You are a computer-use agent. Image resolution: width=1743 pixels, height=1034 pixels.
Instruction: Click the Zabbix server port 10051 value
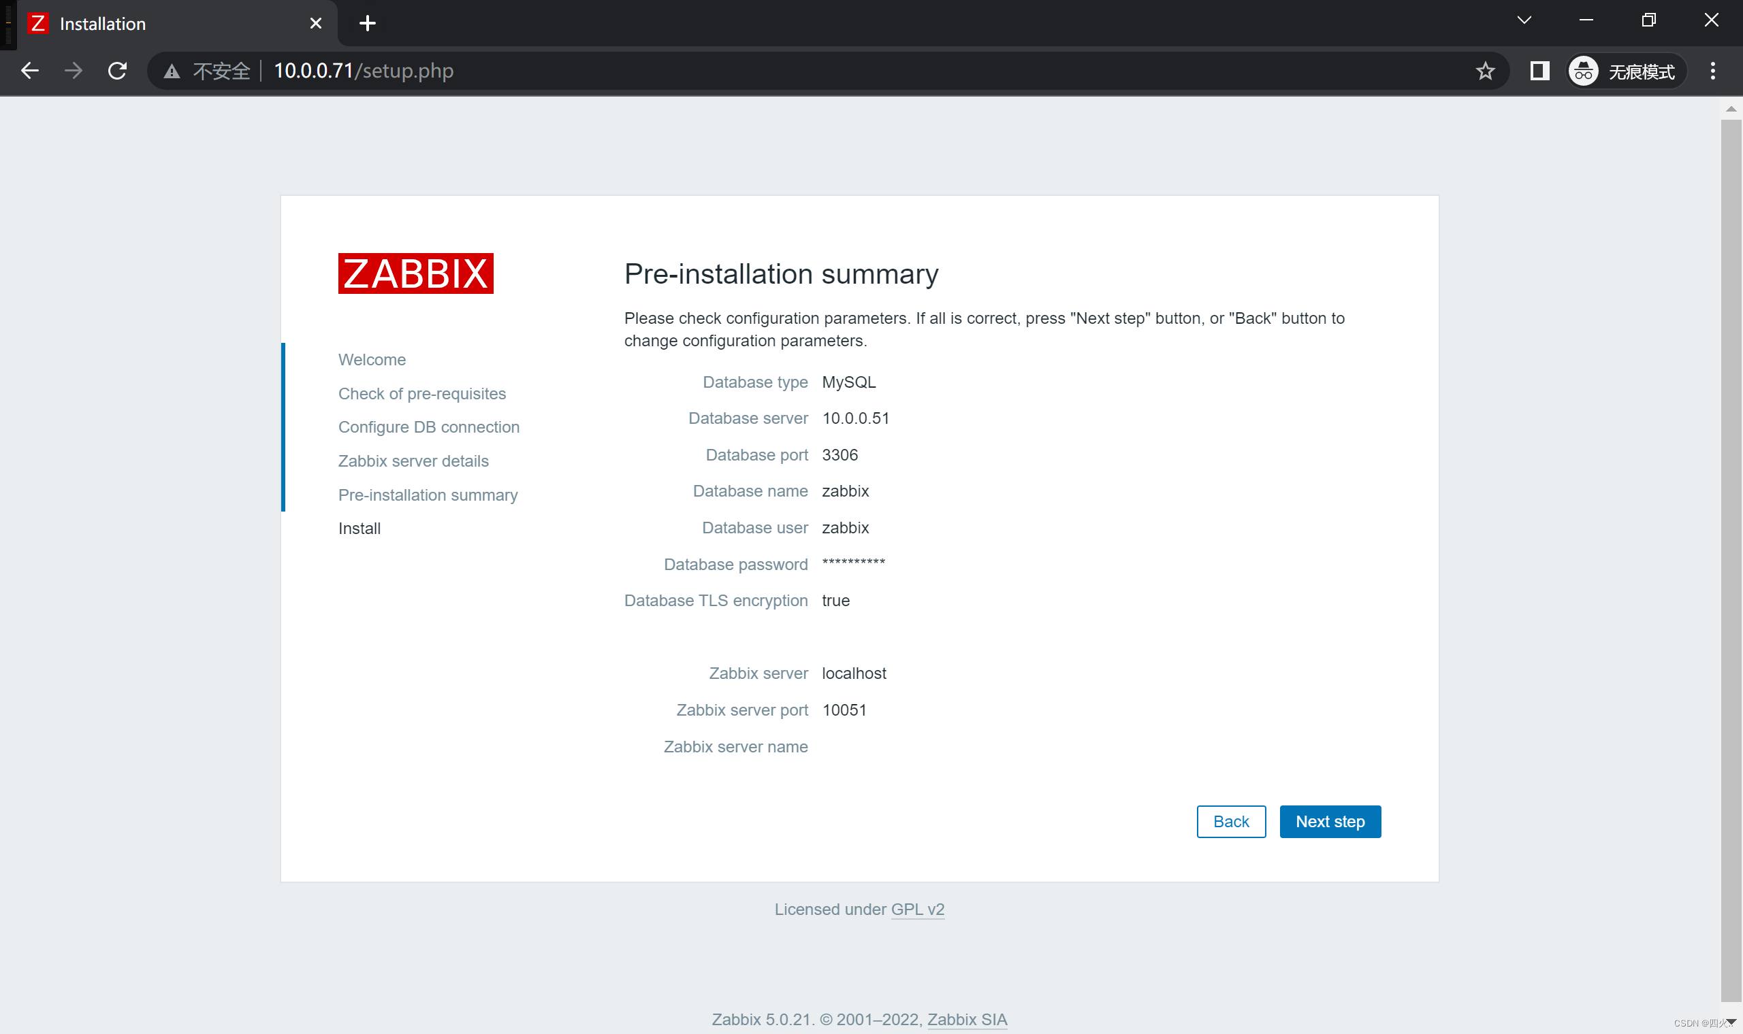(x=844, y=710)
